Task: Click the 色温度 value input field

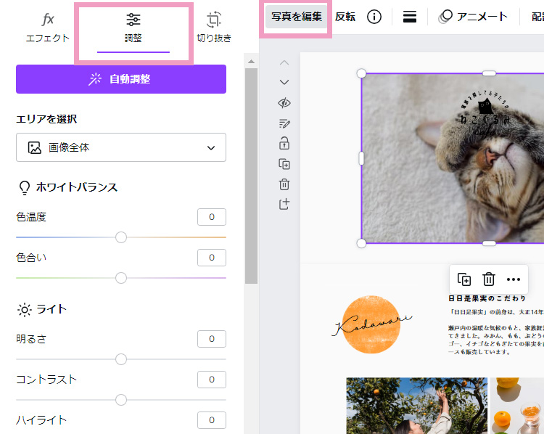Action: (x=212, y=217)
